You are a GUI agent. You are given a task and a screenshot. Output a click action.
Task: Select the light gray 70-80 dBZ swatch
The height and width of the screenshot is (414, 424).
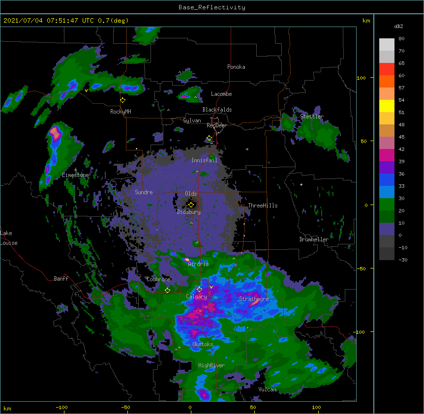tap(387, 45)
